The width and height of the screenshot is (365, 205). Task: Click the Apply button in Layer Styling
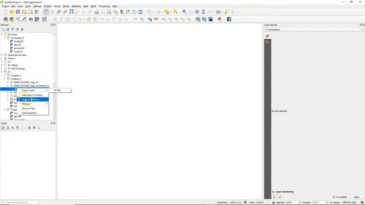pyautogui.click(x=356, y=197)
